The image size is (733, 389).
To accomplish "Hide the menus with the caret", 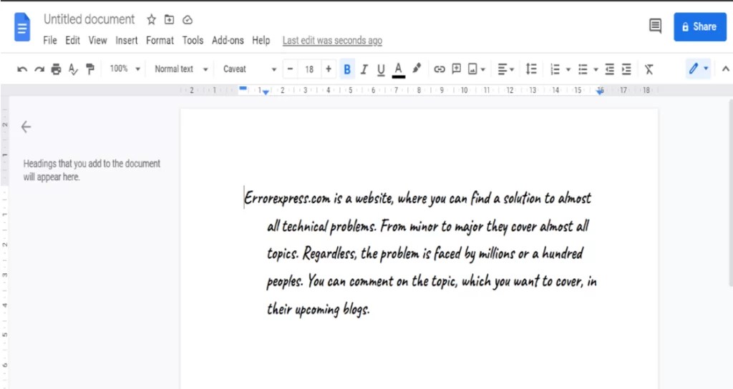I will (x=726, y=69).
